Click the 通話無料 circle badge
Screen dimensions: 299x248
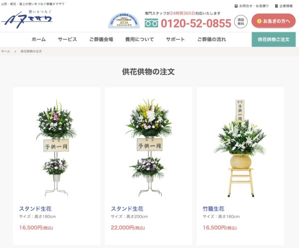[241, 21]
